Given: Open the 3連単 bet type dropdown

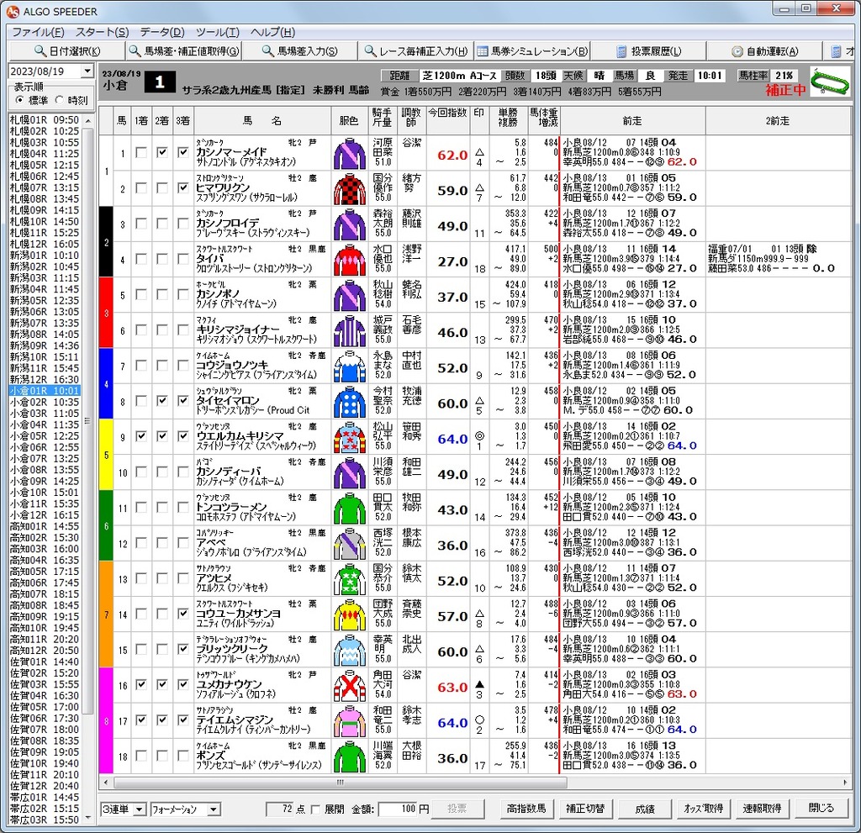Looking at the screenshot, I should click(140, 809).
